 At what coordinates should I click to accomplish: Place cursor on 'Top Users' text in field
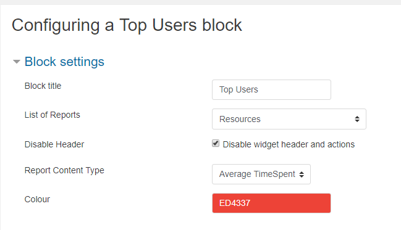point(238,90)
